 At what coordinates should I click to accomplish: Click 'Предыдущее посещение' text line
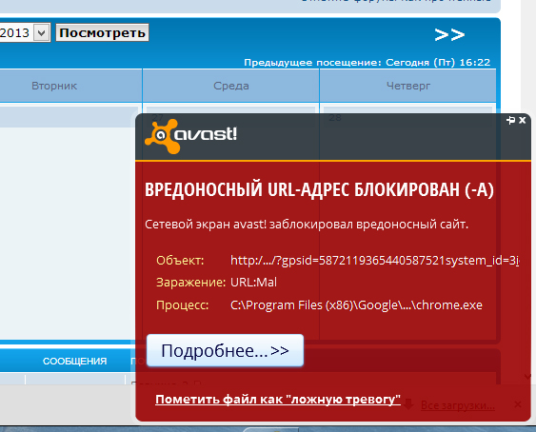367,63
